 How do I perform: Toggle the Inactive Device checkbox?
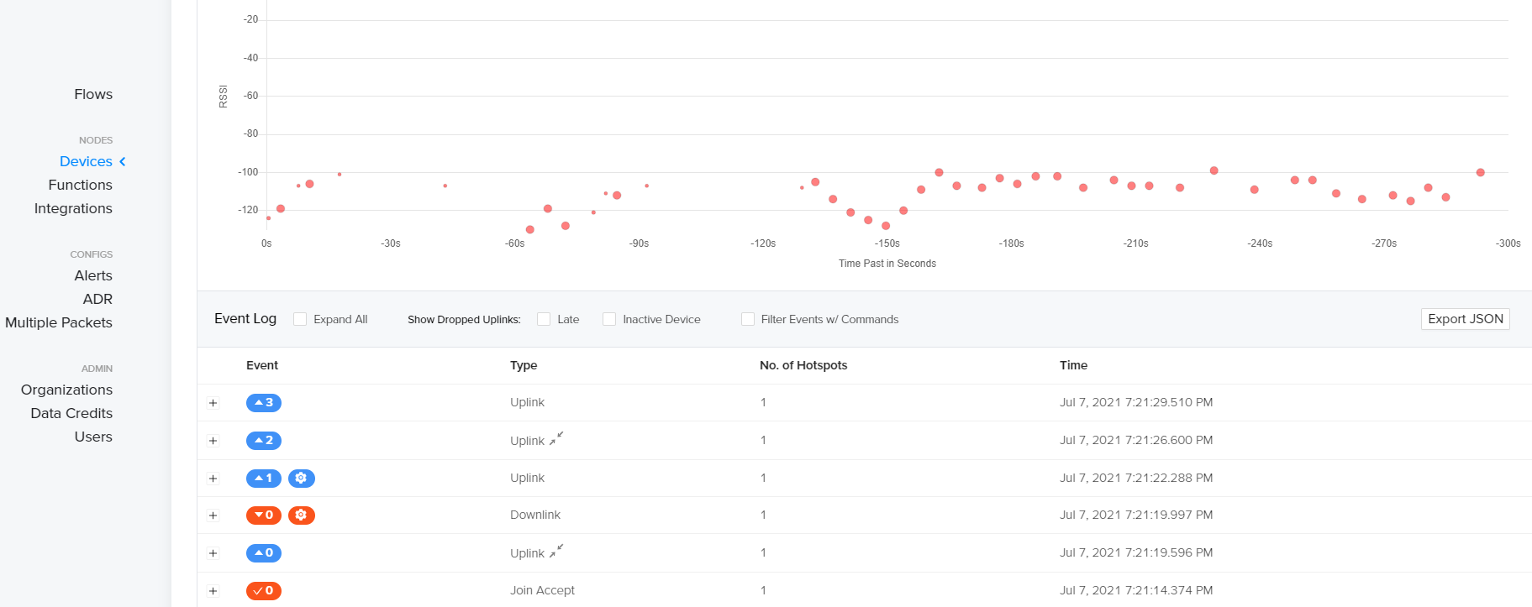(x=609, y=319)
